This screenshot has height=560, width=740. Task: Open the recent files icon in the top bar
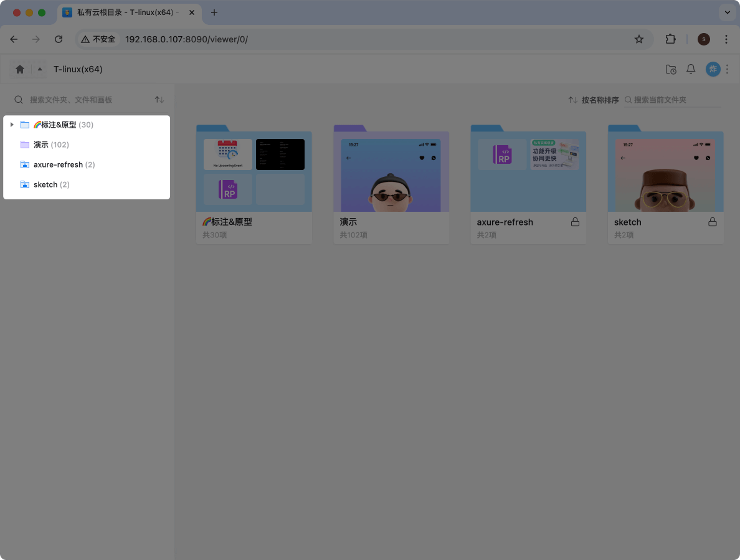[671, 69]
